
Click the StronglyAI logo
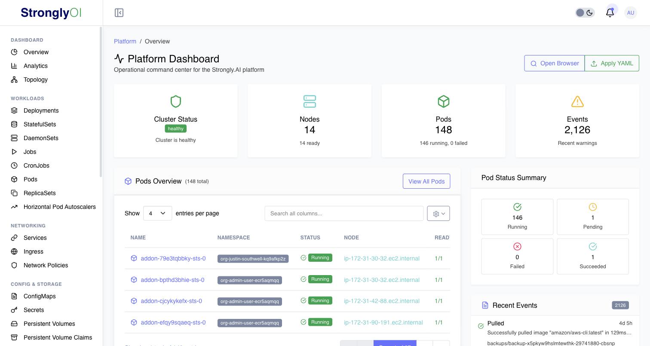point(51,13)
